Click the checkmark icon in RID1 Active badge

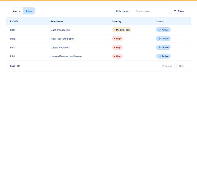coord(160,56)
